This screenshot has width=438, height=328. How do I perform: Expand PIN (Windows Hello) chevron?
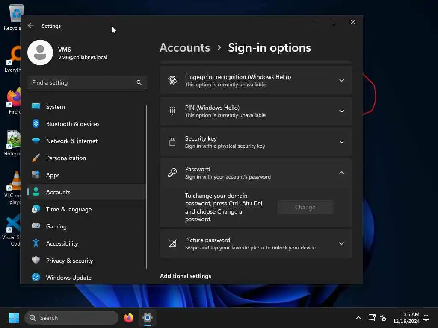pos(342,111)
